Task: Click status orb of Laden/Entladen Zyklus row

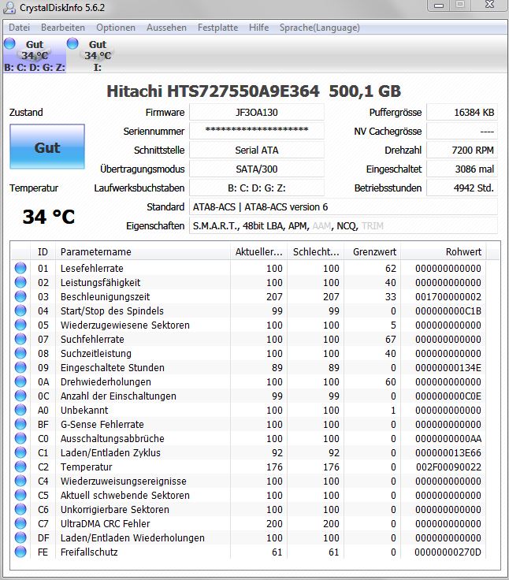Action: point(20,452)
